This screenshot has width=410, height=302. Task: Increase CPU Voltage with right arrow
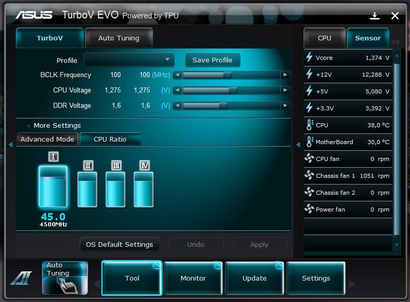[285, 90]
